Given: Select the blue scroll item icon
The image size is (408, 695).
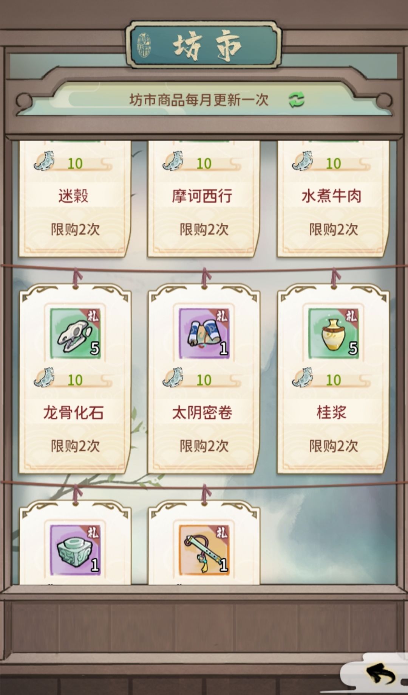Looking at the screenshot, I should pos(204,333).
